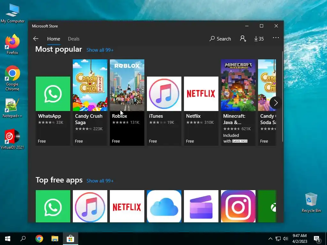Open the Clipchamp app icon
Screen dimensions: 327x245
pos(201,206)
